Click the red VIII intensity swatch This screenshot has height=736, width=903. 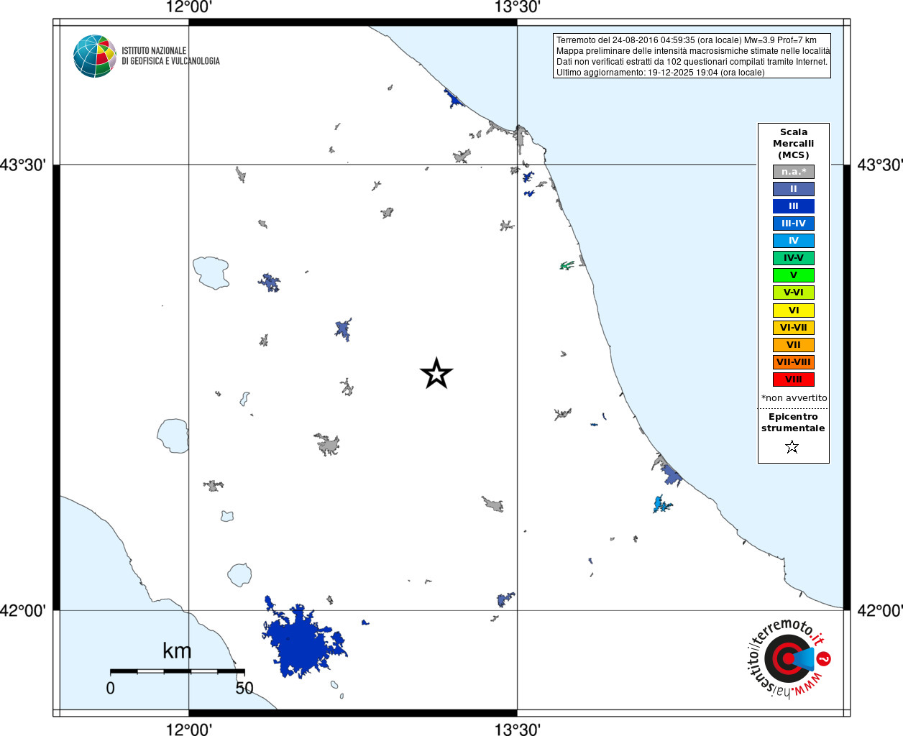[x=794, y=379]
